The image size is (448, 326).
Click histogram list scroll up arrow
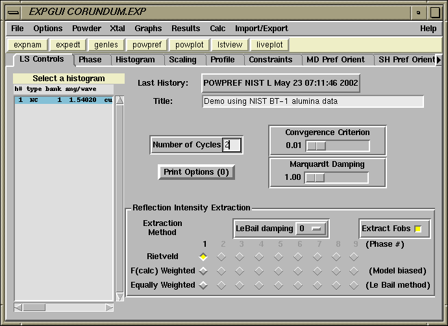pos(119,100)
